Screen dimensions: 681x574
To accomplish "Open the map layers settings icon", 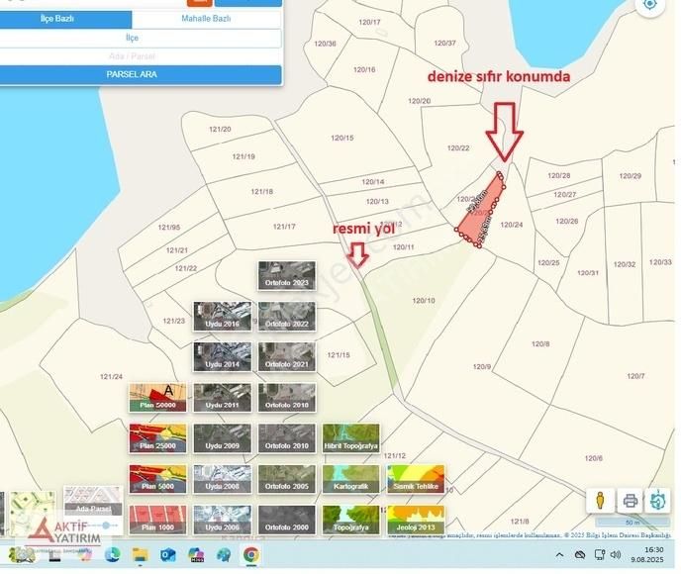I will pos(658,500).
